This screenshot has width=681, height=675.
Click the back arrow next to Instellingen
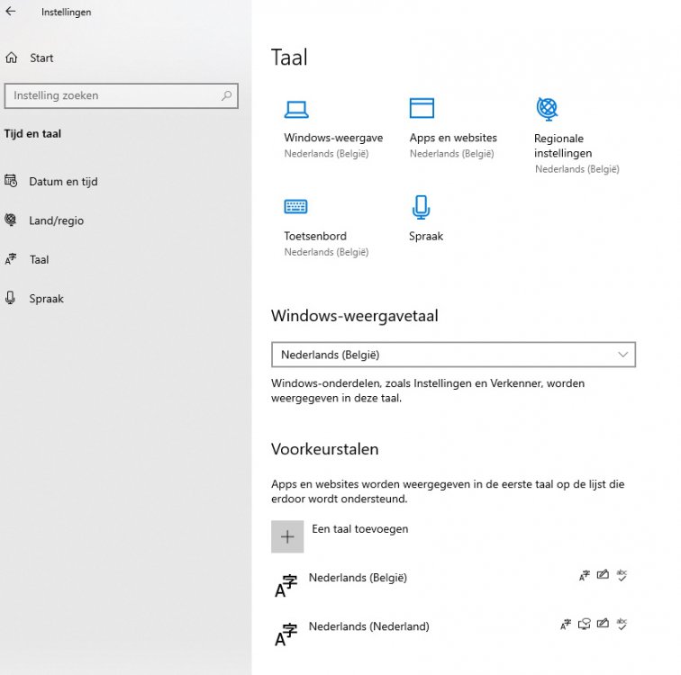11,12
